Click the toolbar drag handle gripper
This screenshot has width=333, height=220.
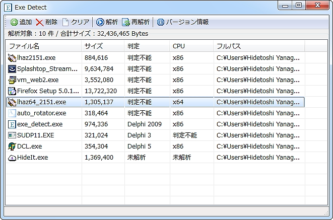pos(6,22)
